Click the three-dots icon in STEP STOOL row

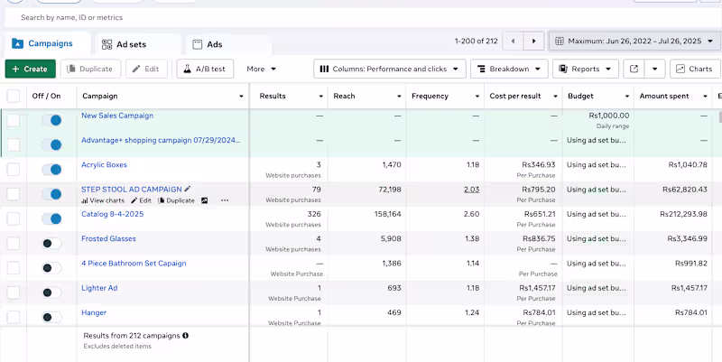point(225,200)
